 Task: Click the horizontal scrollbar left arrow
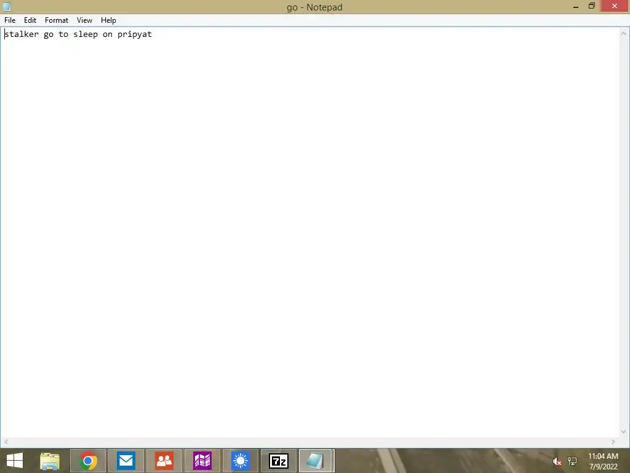click(6, 442)
